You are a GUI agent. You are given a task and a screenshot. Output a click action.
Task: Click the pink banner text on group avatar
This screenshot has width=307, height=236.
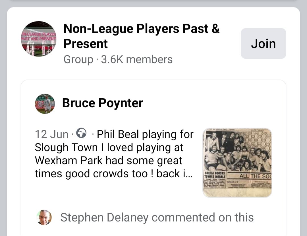click(39, 36)
